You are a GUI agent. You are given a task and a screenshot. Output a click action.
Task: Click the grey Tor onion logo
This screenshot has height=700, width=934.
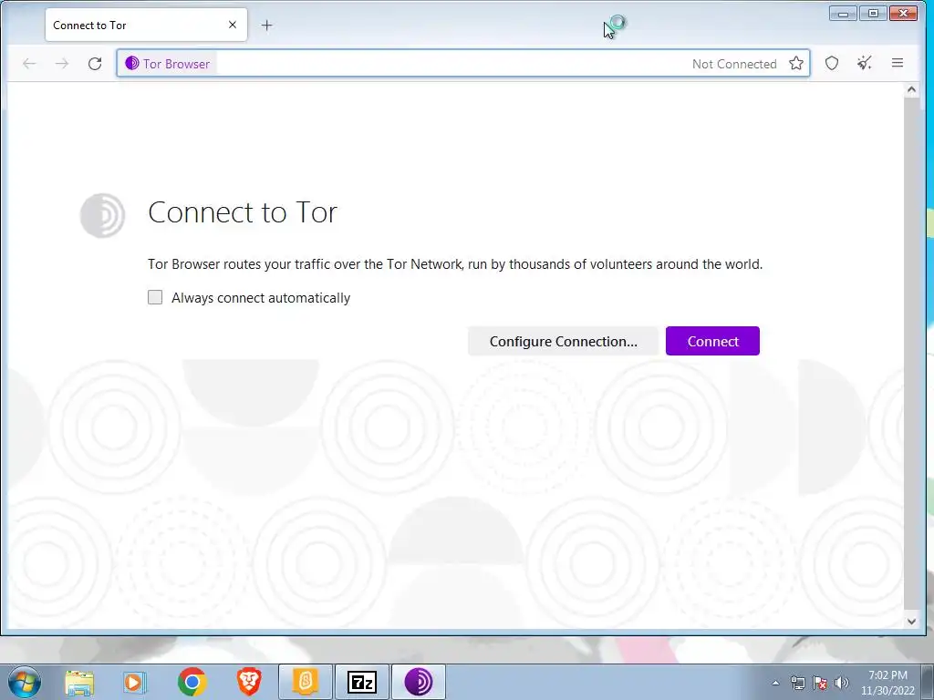(x=102, y=215)
